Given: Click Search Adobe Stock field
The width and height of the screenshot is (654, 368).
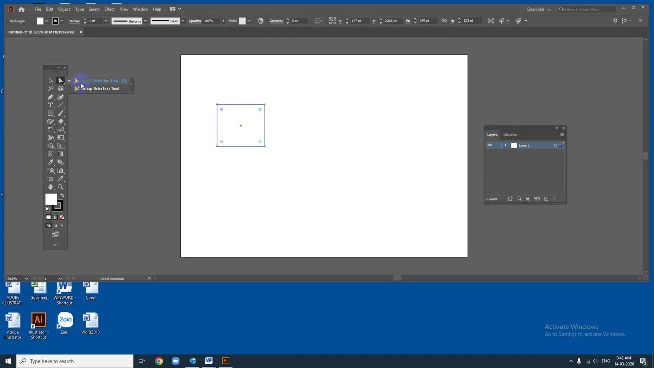Looking at the screenshot, I should (x=586, y=9).
